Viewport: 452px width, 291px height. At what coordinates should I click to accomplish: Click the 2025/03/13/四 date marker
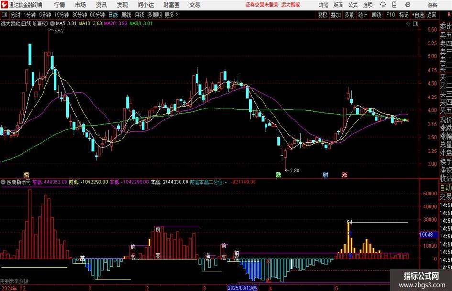click(243, 288)
